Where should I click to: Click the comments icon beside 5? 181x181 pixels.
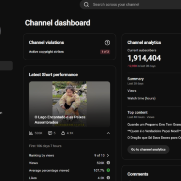pyautogui.click(x=50, y=133)
